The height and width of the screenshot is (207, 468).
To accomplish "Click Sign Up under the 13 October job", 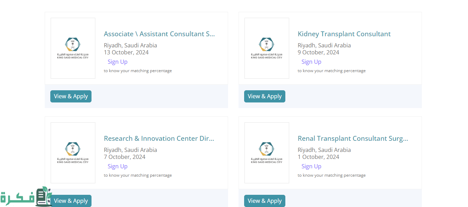I will pyautogui.click(x=117, y=62).
